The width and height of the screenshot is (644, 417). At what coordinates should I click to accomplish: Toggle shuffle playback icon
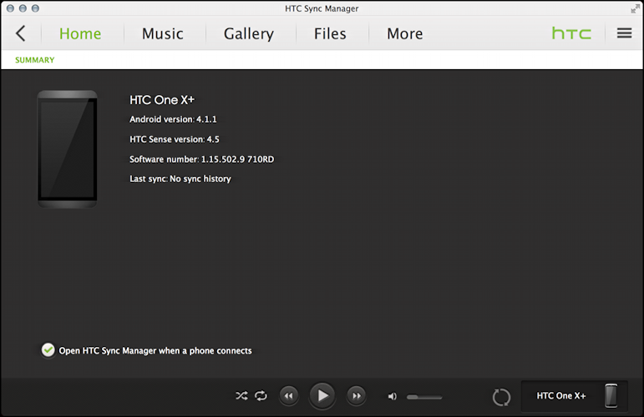tap(241, 395)
